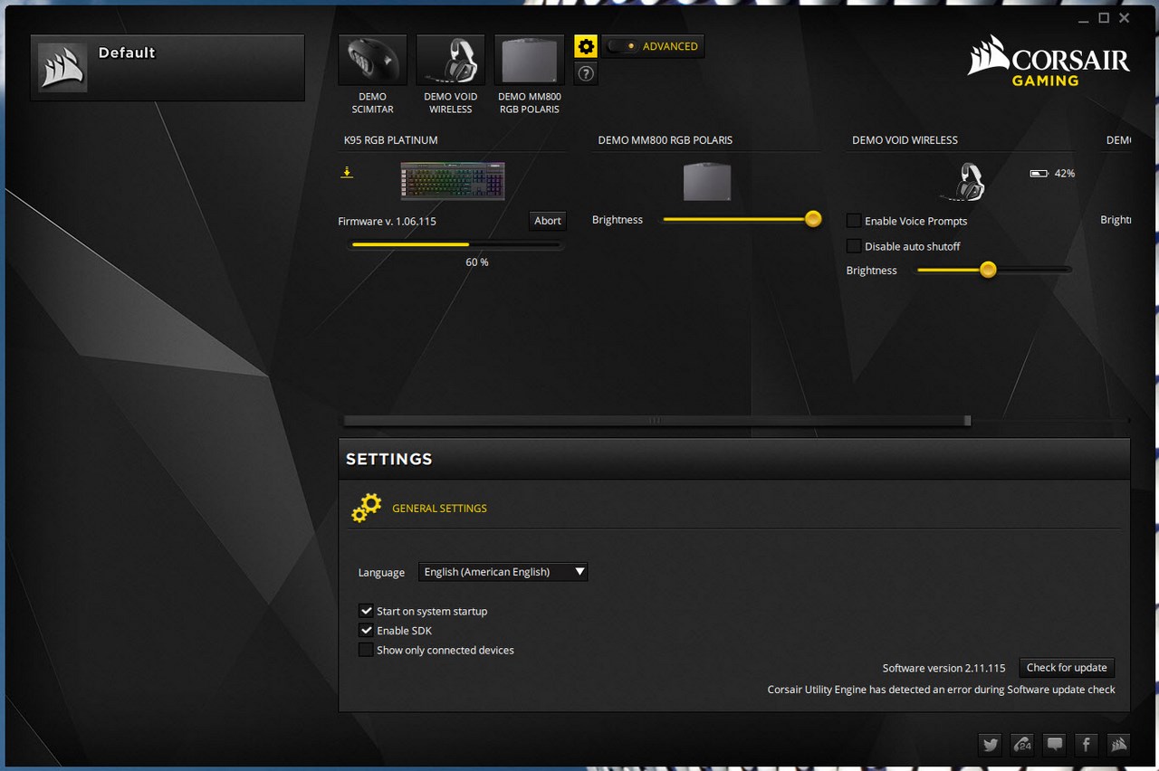Click the firmware download arrow icon
The width and height of the screenshot is (1159, 771).
click(347, 171)
